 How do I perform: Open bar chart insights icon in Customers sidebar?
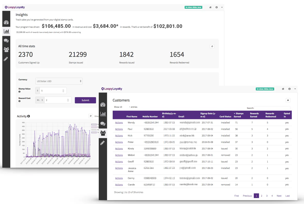point(103,114)
